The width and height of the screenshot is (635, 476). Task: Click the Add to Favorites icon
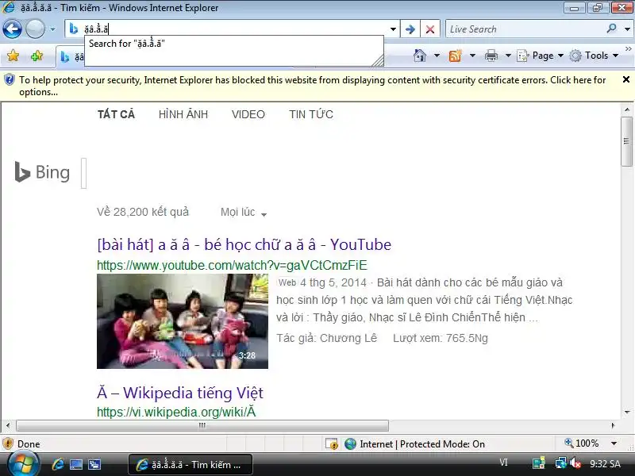coord(37,56)
